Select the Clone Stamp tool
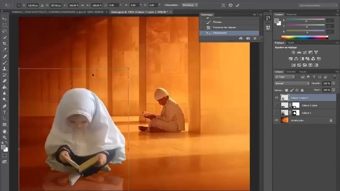 point(4,68)
